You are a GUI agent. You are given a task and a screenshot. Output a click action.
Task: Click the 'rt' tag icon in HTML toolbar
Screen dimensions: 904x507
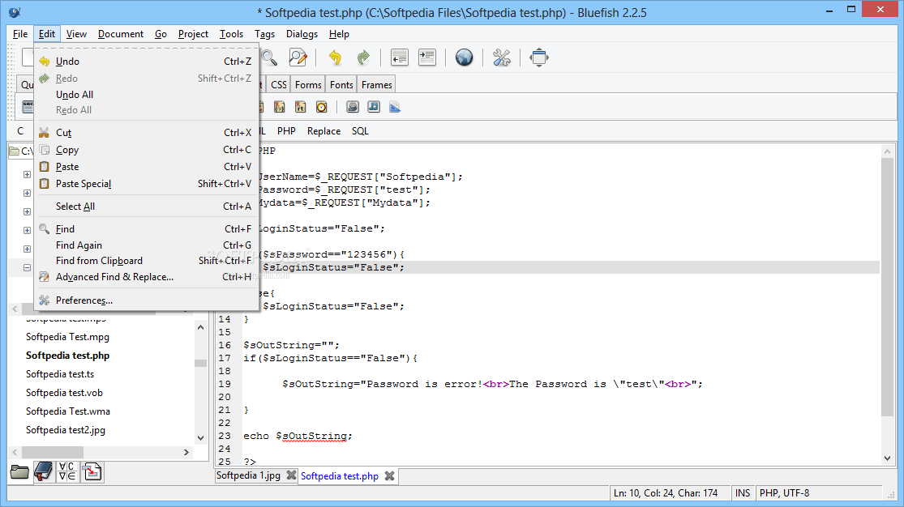[x=300, y=107]
